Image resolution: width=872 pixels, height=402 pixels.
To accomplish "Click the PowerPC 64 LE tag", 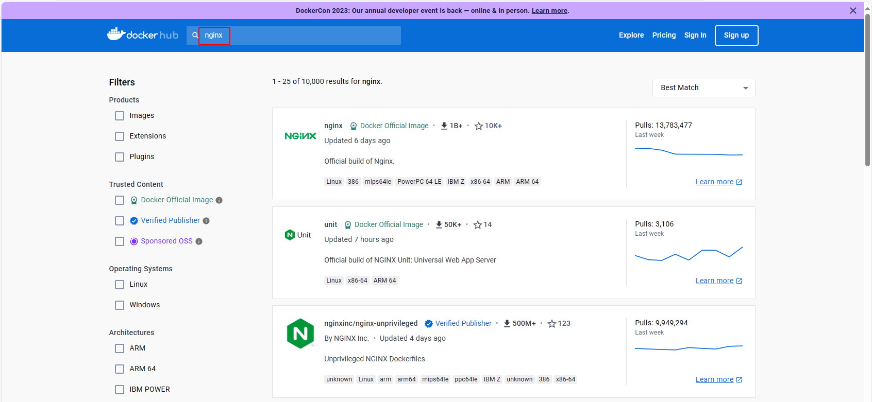I will point(420,182).
